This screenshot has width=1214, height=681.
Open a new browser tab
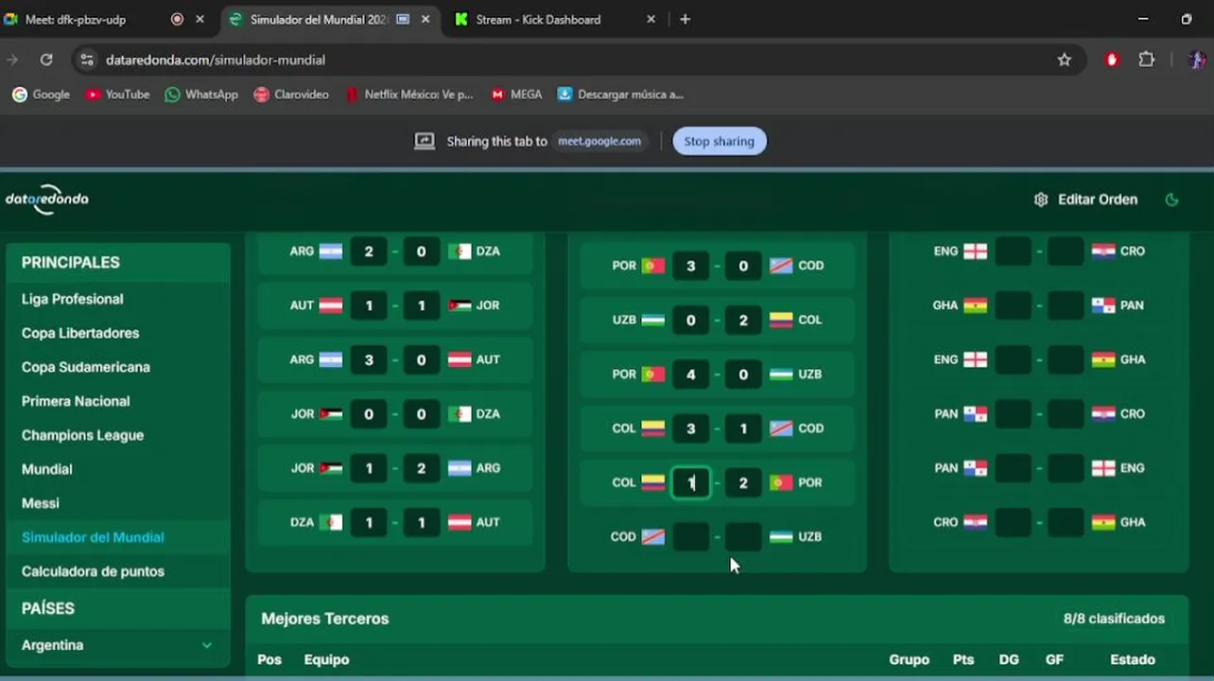[x=685, y=19]
